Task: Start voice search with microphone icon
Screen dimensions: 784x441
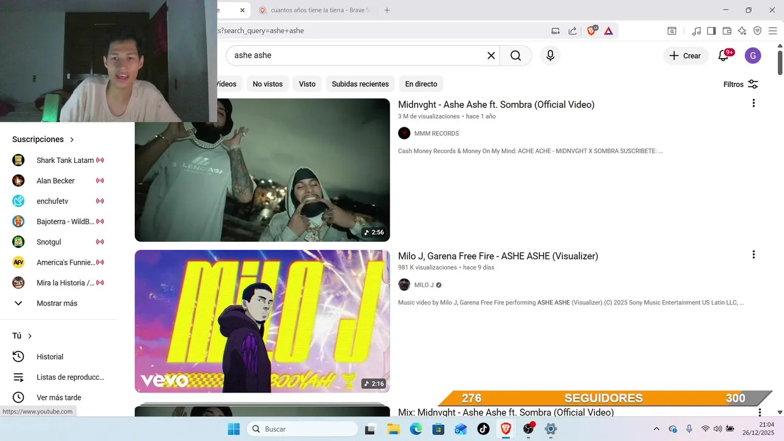Action: click(550, 56)
